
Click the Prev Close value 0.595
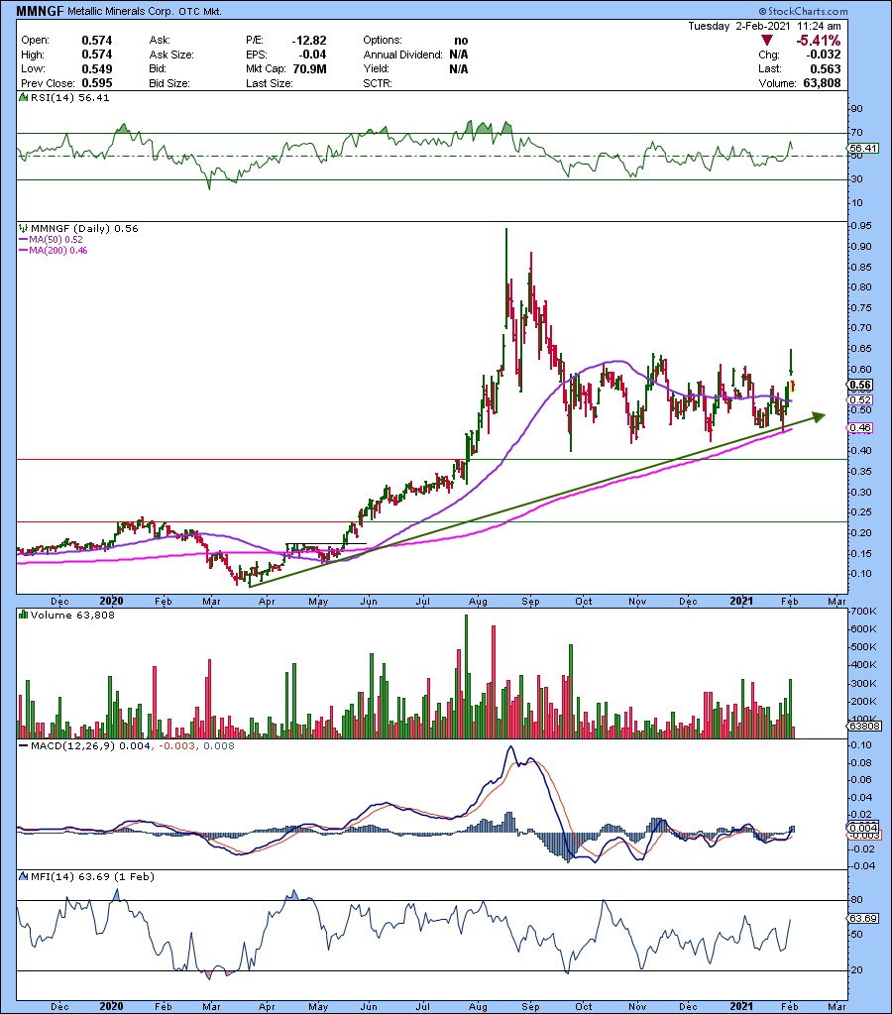click(97, 83)
